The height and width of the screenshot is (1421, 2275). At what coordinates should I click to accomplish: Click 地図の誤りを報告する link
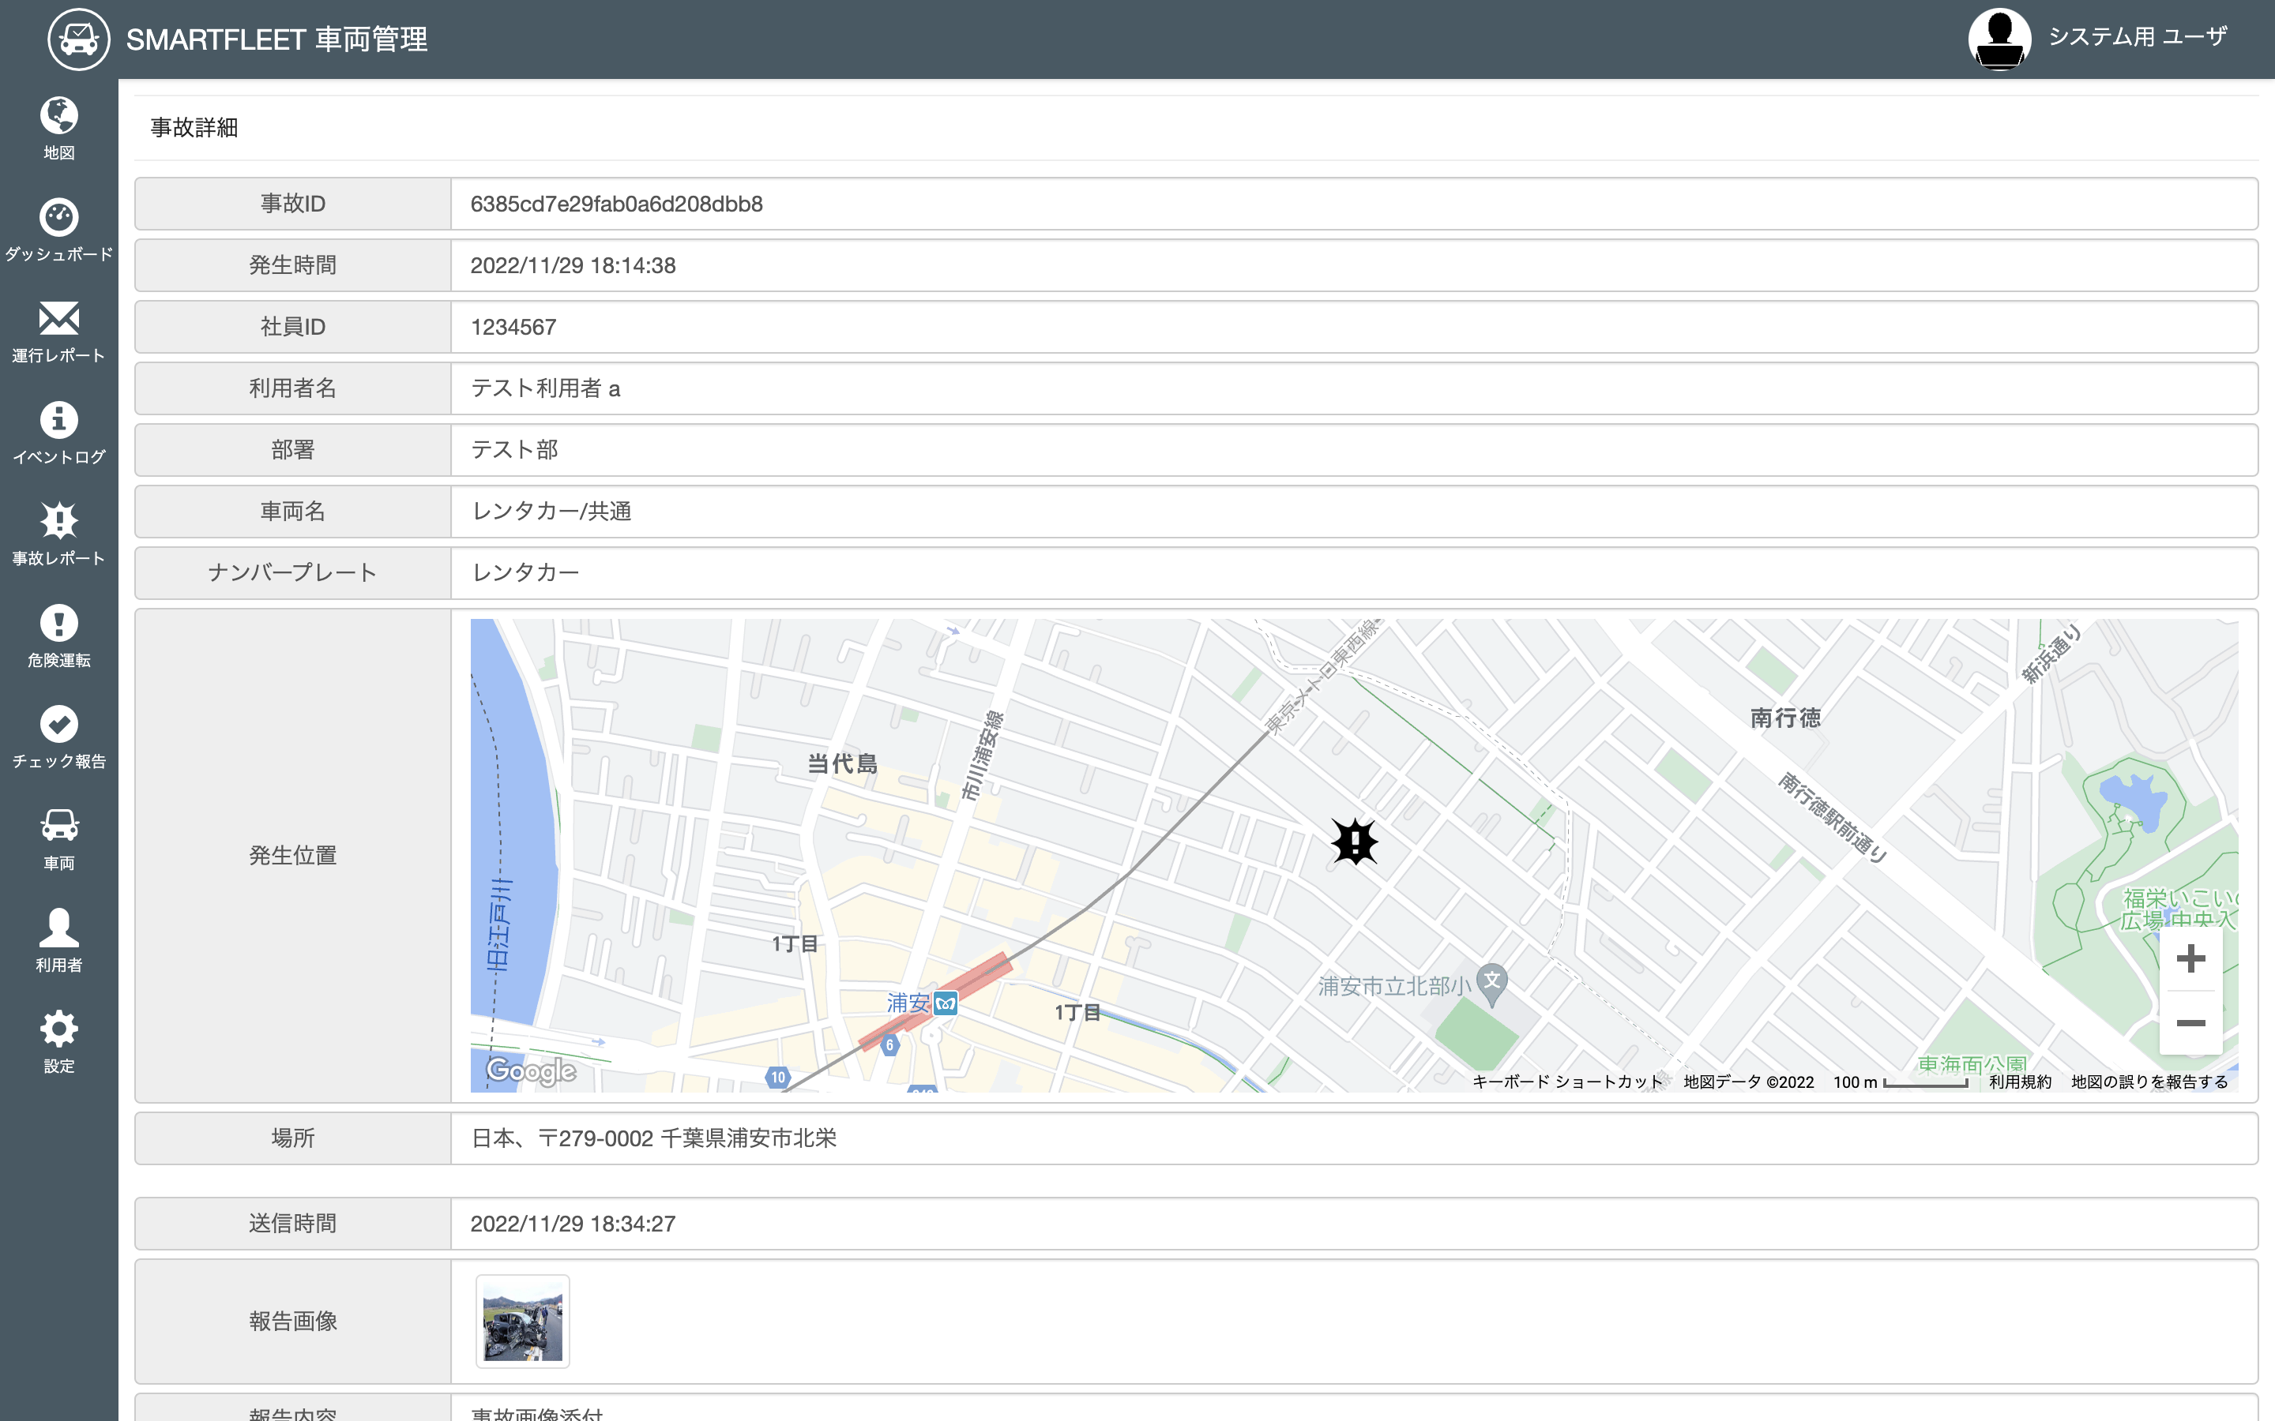pos(2149,1082)
